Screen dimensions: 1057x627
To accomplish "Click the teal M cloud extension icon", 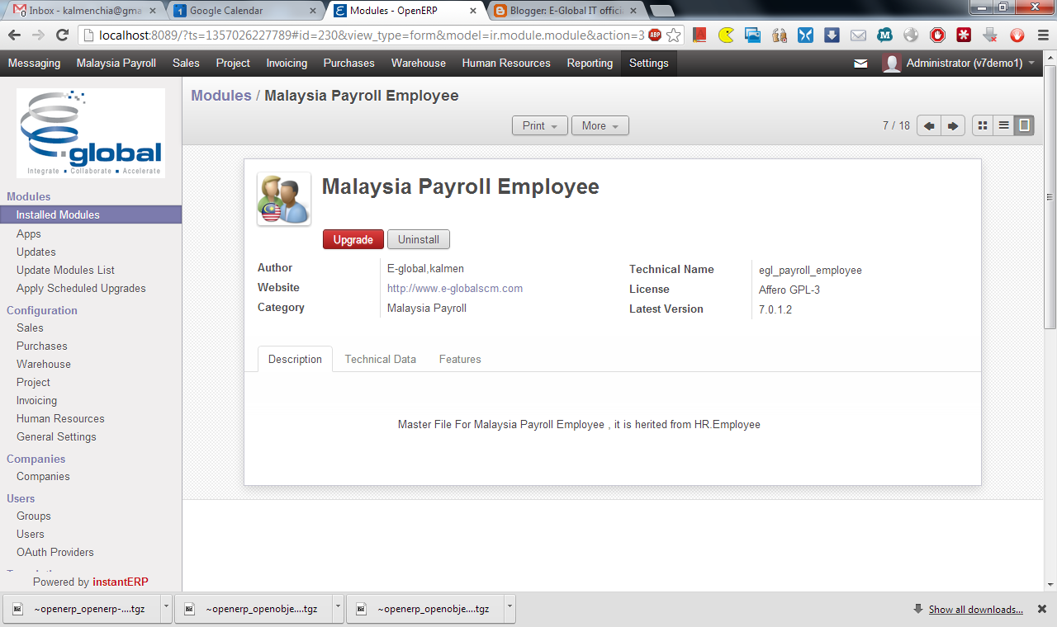I will [x=885, y=35].
